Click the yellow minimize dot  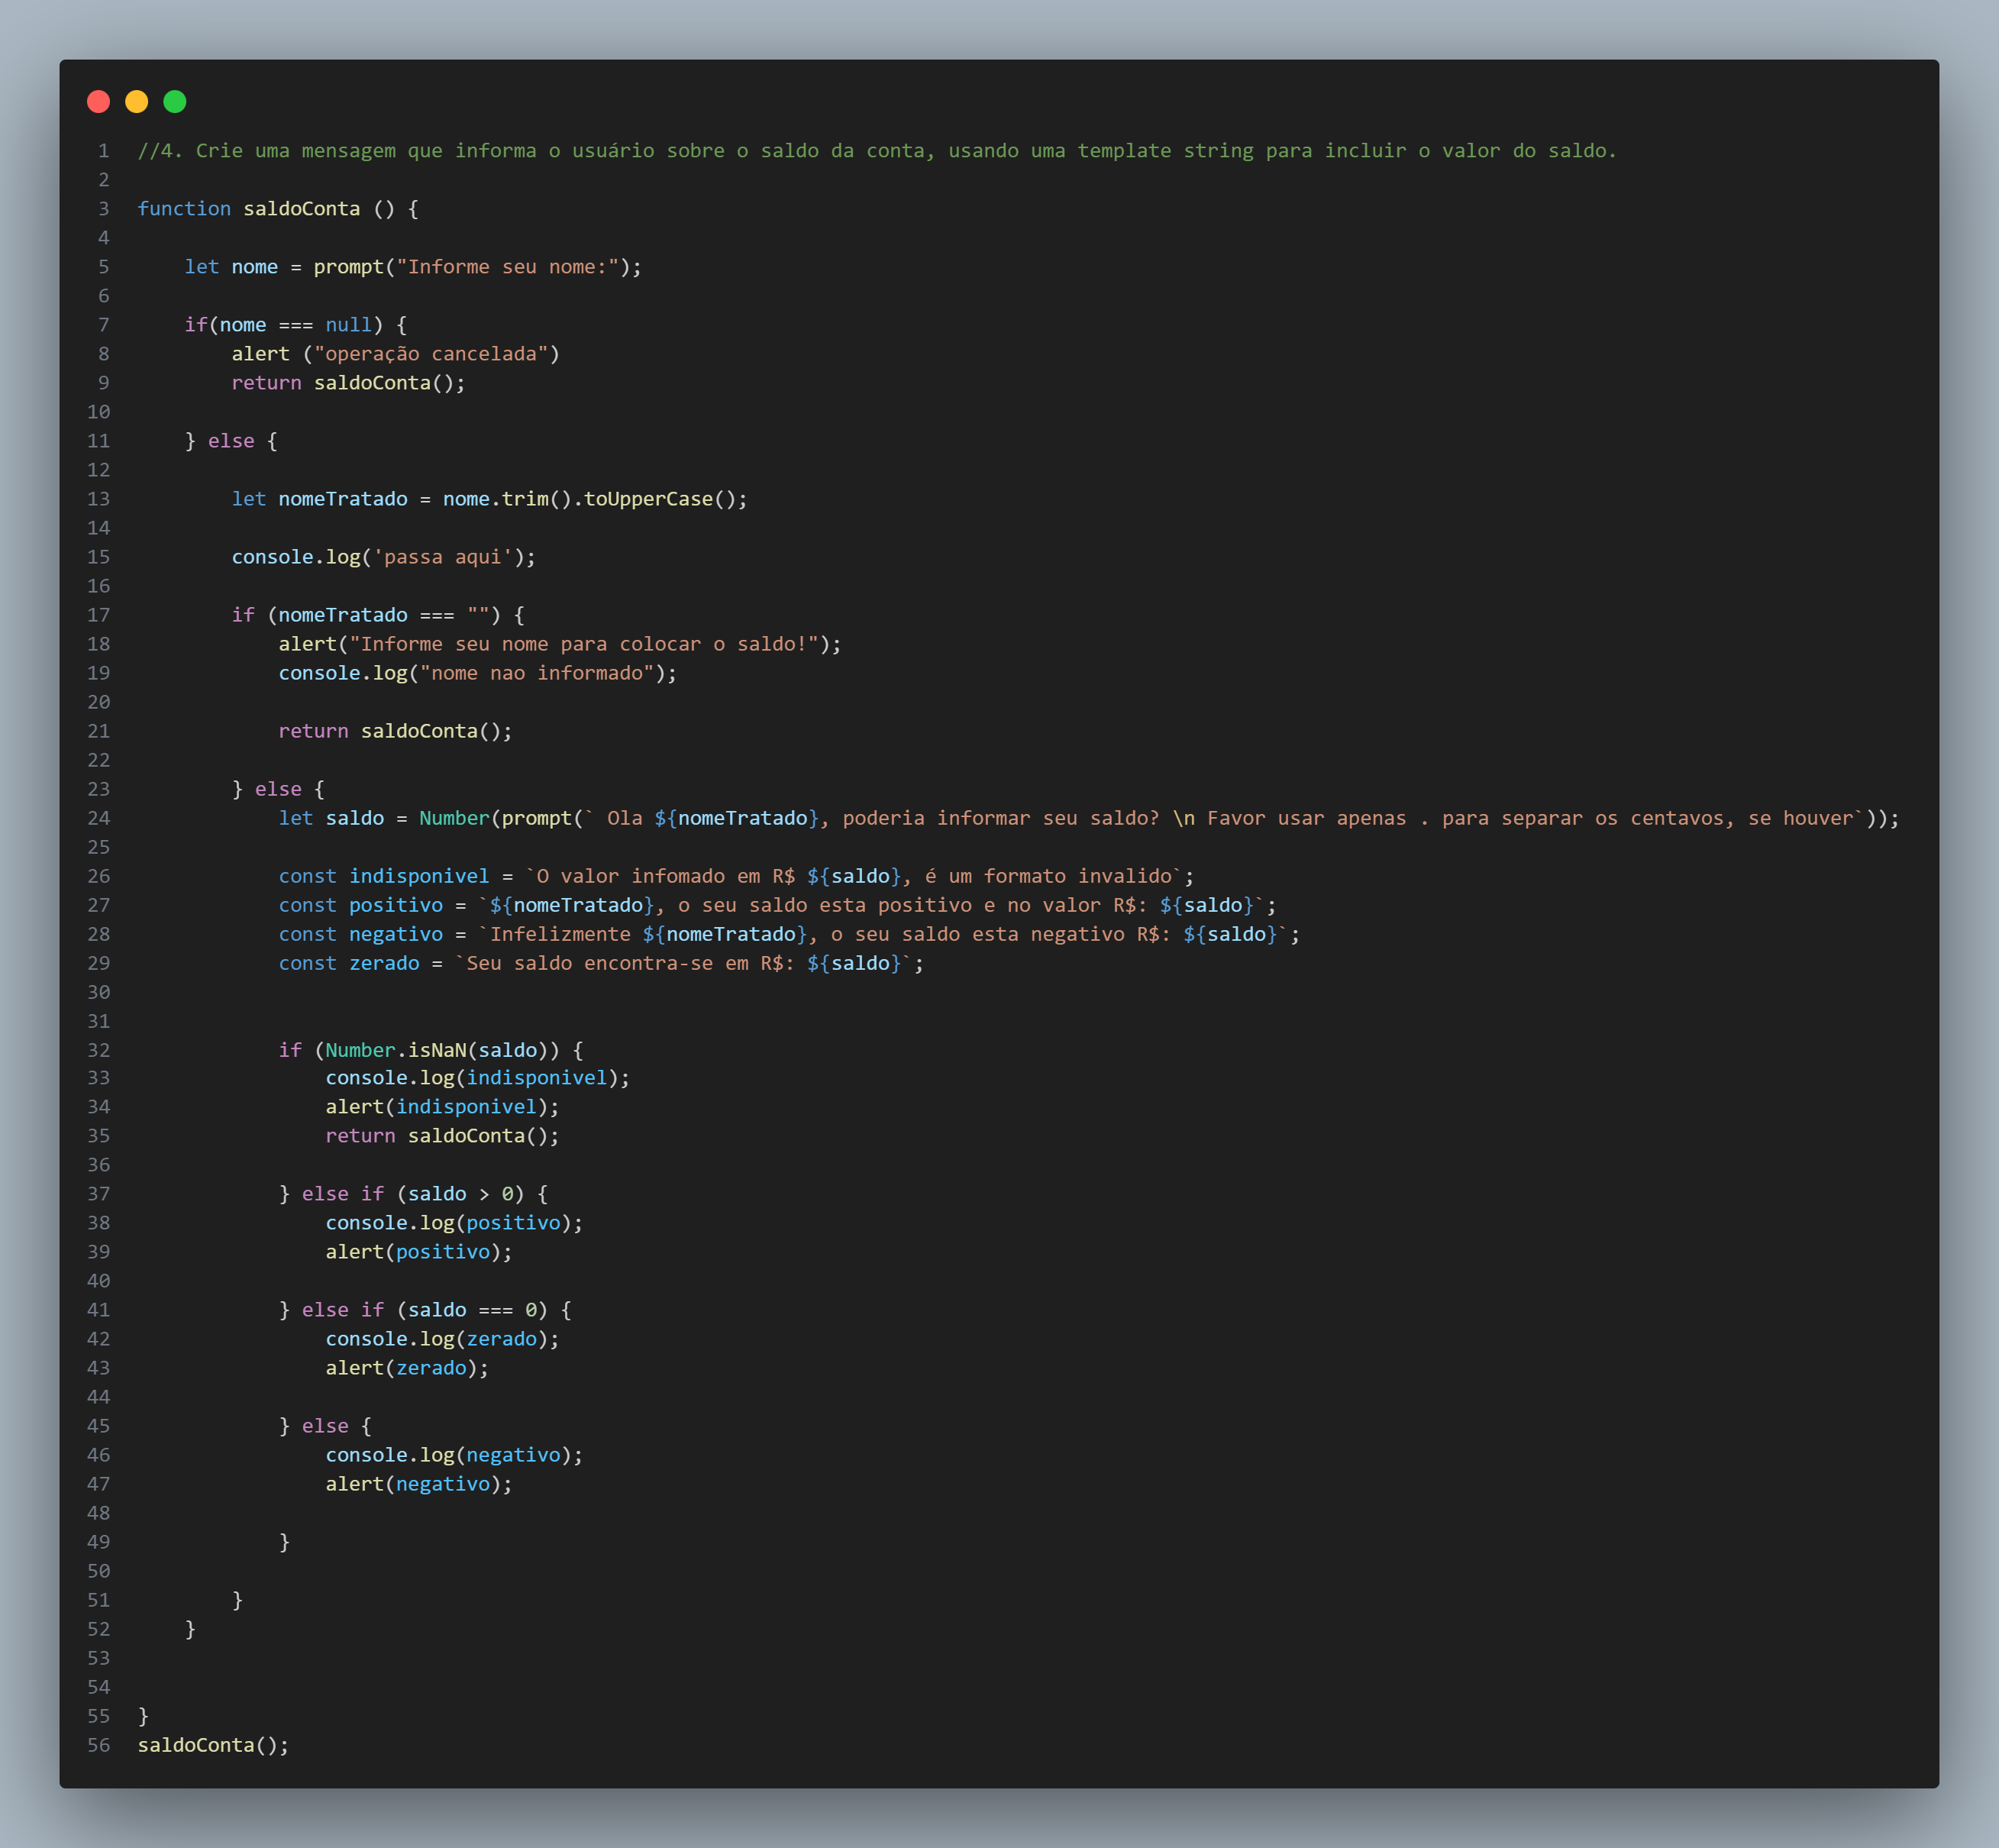coord(136,101)
